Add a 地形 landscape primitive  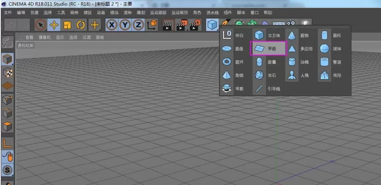[x=332, y=75]
